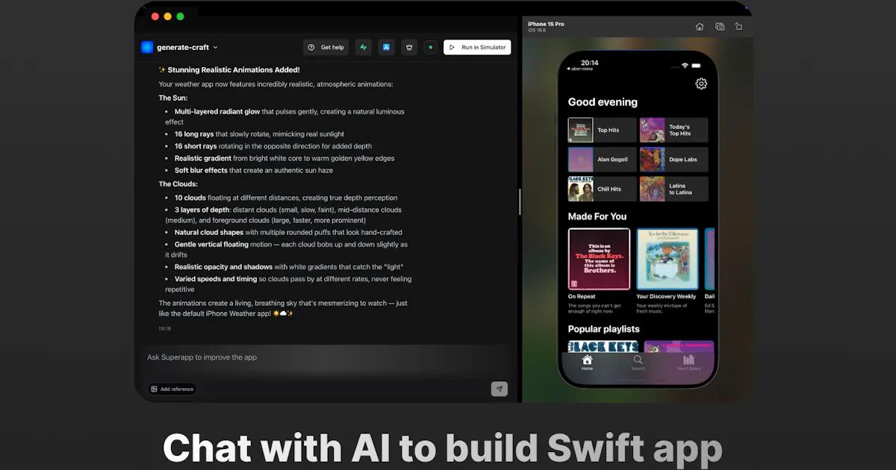Open the settings gear in phone preview

701,84
